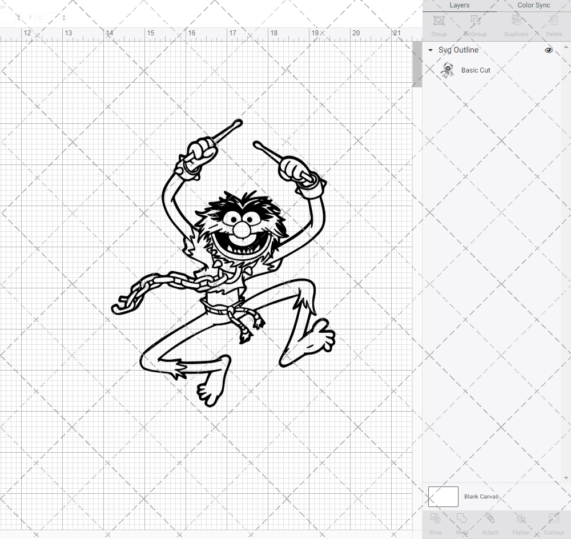Image resolution: width=571 pixels, height=539 pixels.
Task: Collapse the Svg Outline layer group
Action: pos(430,50)
